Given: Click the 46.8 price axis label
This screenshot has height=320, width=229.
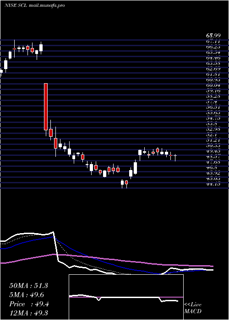Looking at the screenshot, I should 211,168.
